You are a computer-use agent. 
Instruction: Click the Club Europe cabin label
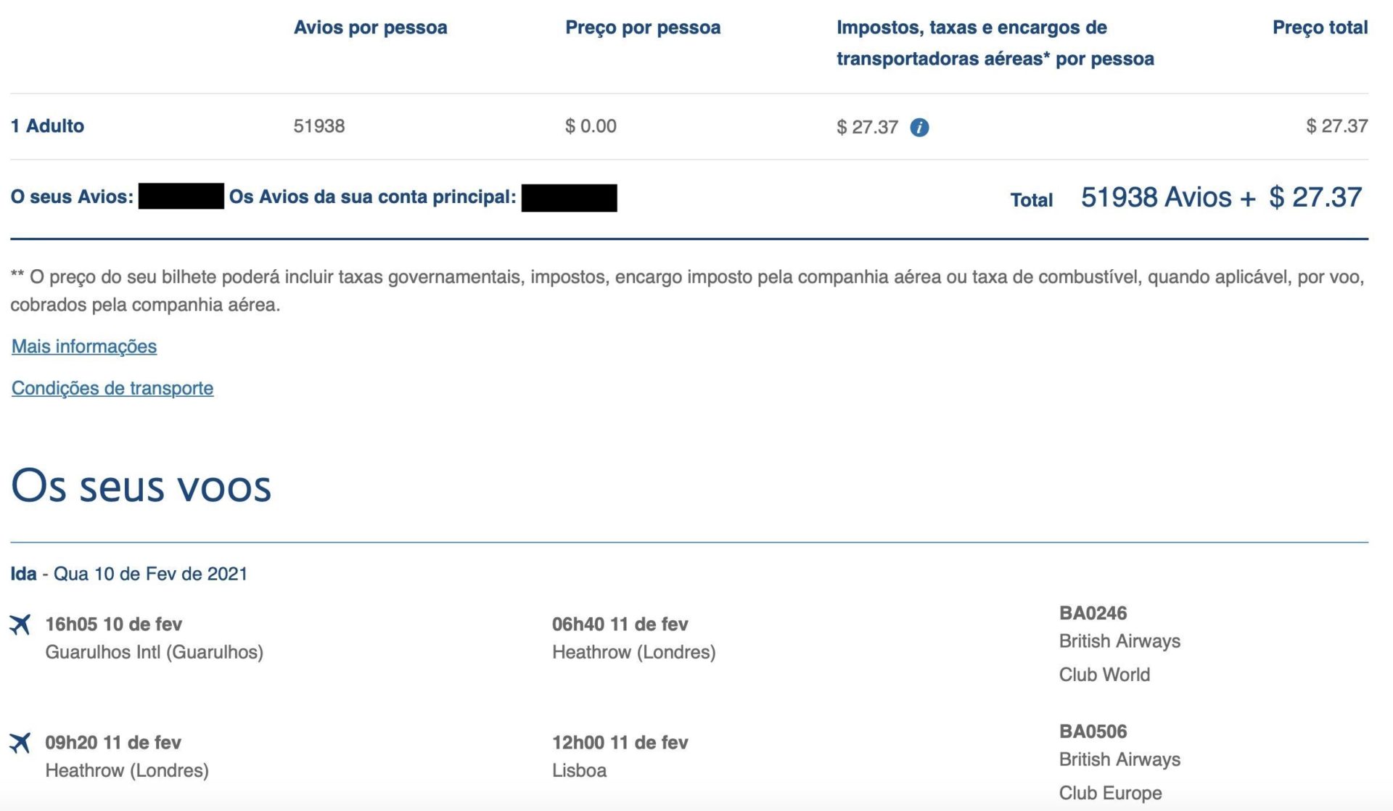(1110, 793)
